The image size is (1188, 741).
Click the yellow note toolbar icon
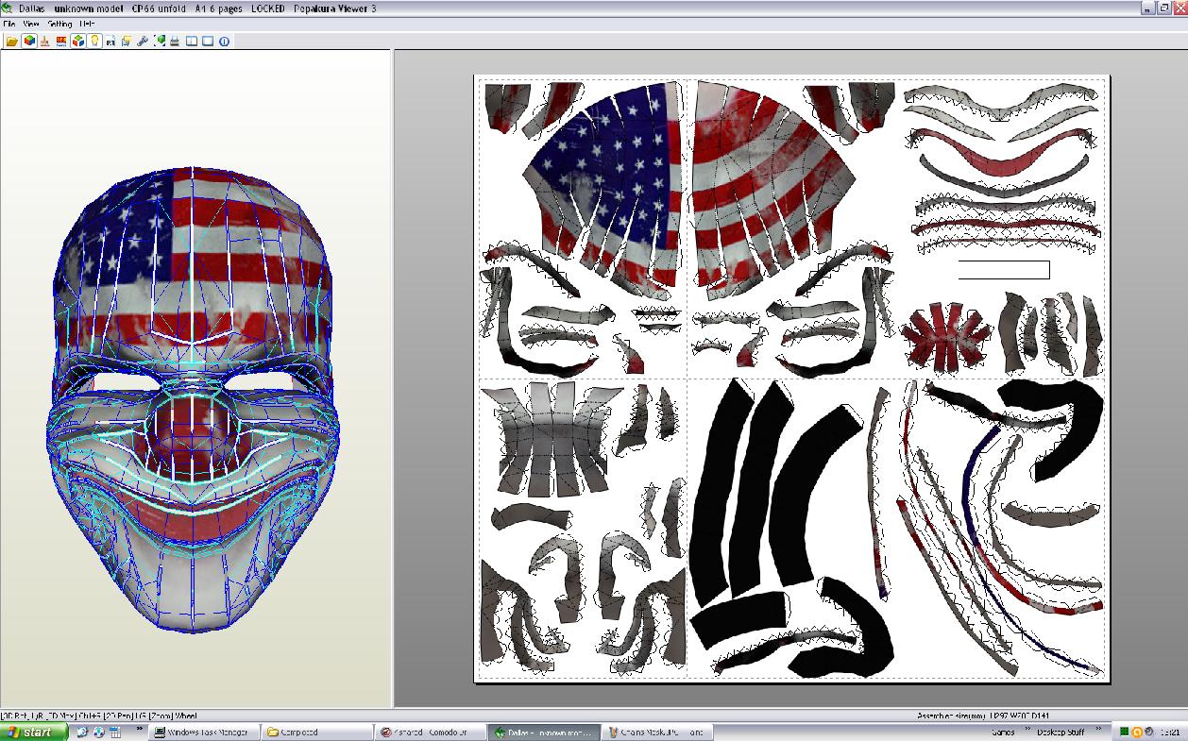click(127, 42)
